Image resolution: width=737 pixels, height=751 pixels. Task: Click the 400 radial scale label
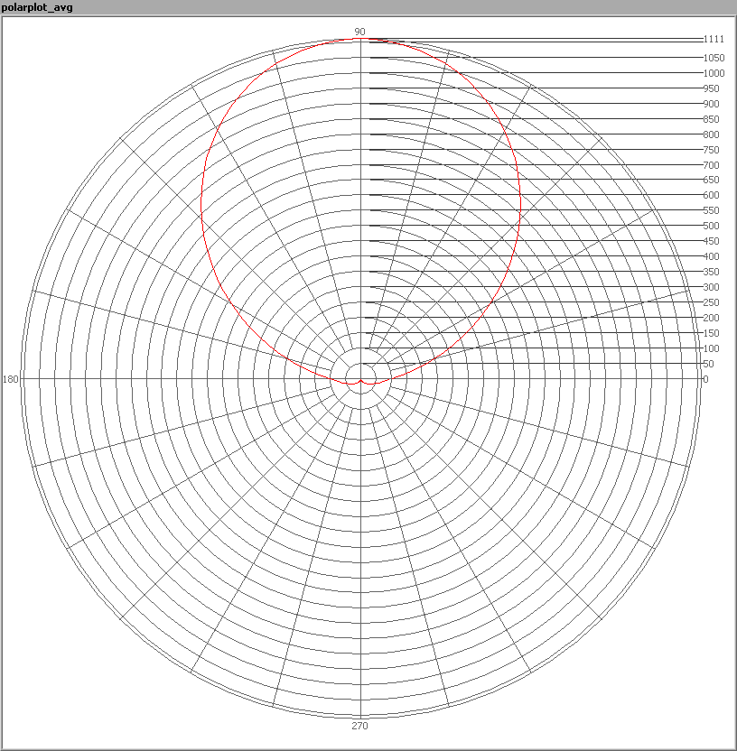point(712,256)
